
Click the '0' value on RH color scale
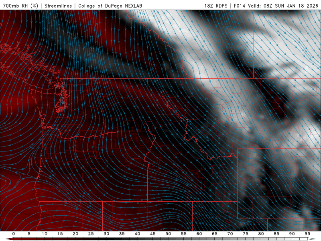point(14,234)
